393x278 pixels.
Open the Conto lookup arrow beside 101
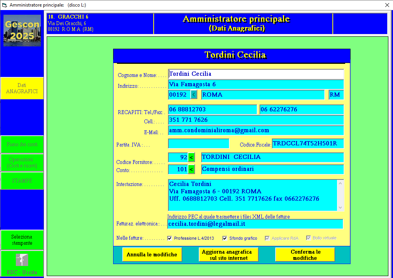click(x=191, y=169)
